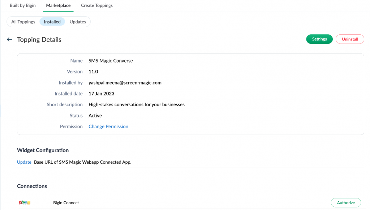The image size is (370, 210).
Task: View the Updates filter
Action: pos(78,22)
